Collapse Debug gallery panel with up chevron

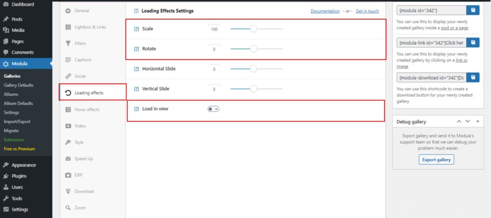click(459, 122)
